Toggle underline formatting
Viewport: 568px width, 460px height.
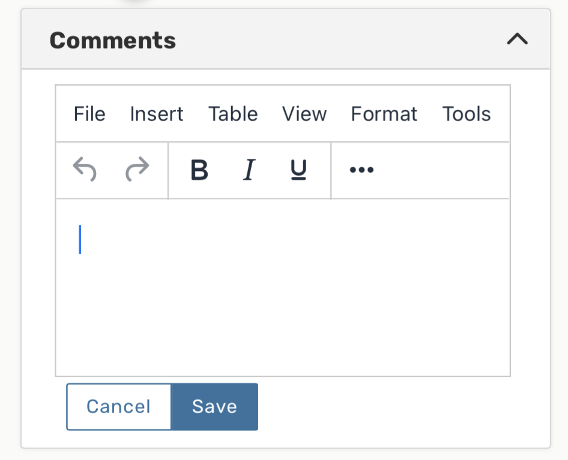[x=298, y=170]
